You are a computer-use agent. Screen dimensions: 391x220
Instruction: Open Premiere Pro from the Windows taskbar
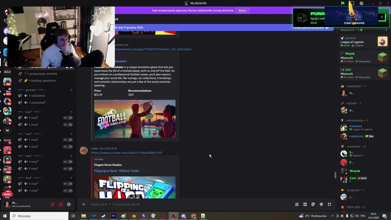(114, 216)
